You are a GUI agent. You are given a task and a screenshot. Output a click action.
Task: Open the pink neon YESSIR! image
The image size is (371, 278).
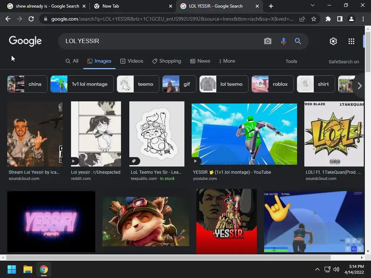point(51,222)
